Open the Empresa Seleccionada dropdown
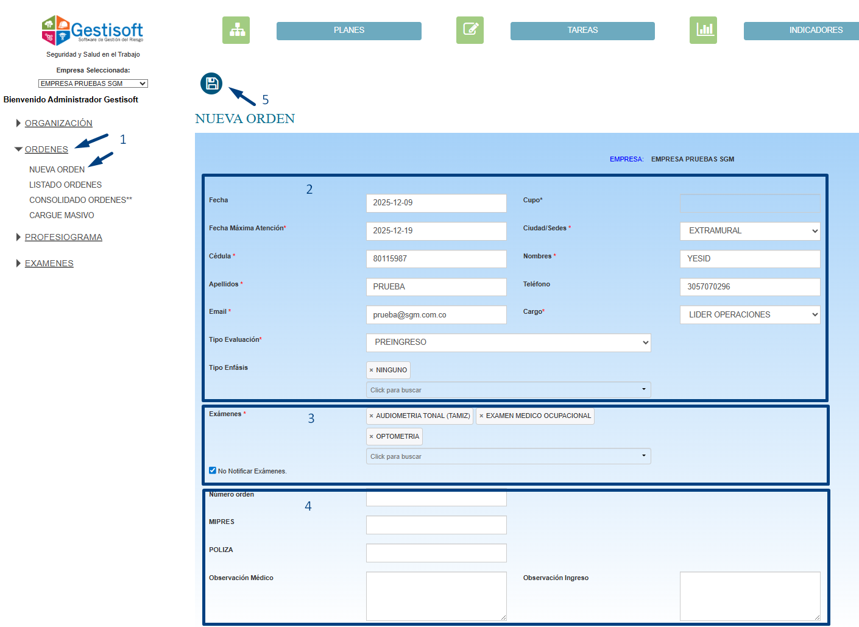 click(x=93, y=83)
